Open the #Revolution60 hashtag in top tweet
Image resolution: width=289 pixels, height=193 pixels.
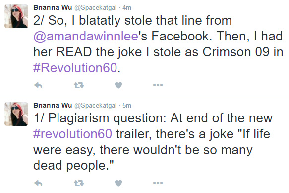tap(75, 68)
